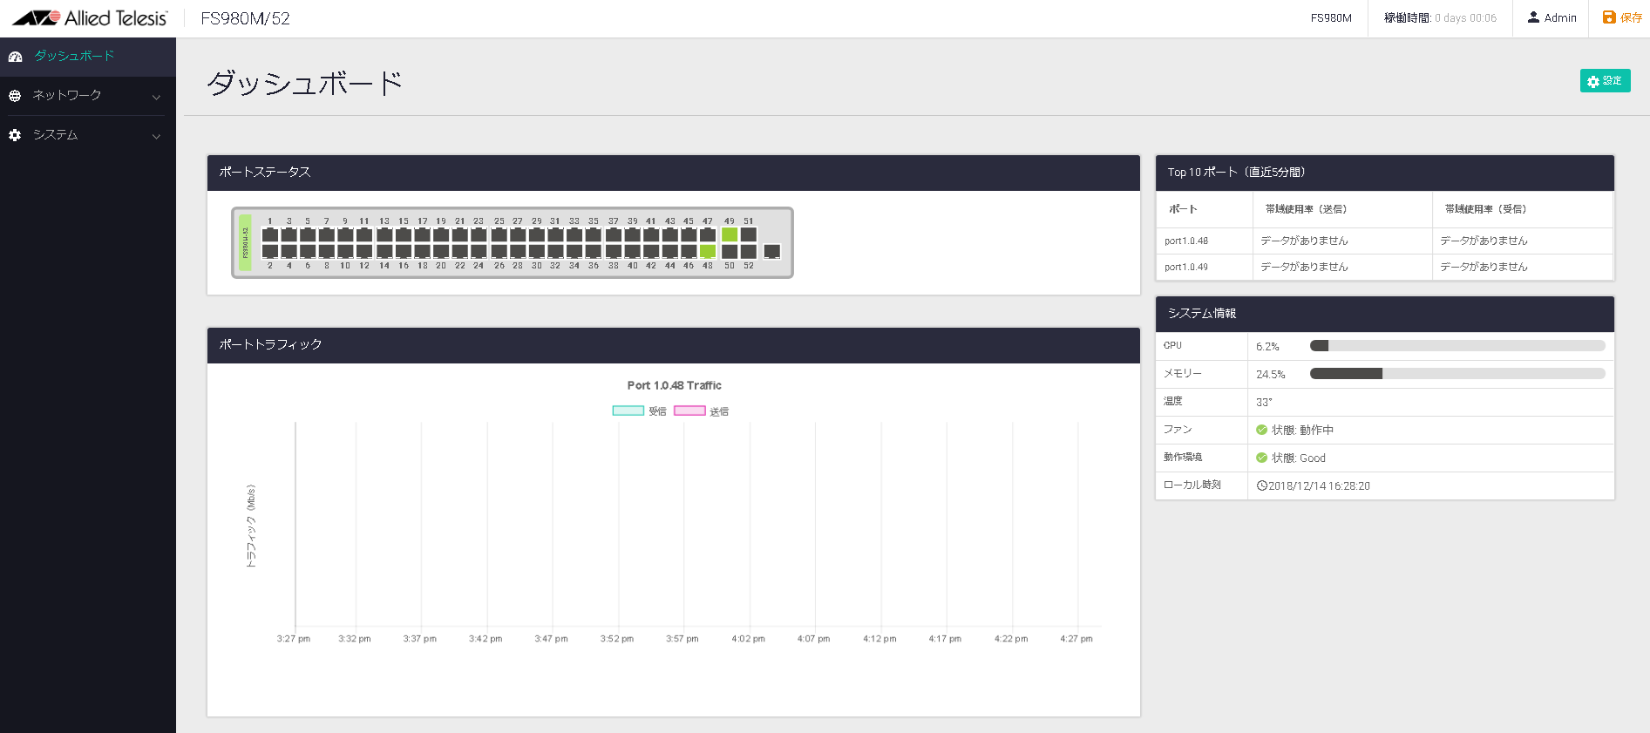Click the dashboard gauge icon in the sidebar
This screenshot has width=1650, height=733.
click(x=15, y=57)
